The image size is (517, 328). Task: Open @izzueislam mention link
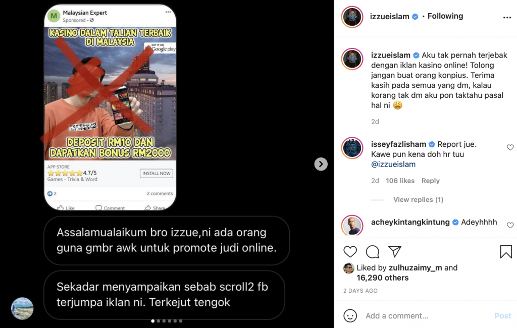[x=393, y=164]
